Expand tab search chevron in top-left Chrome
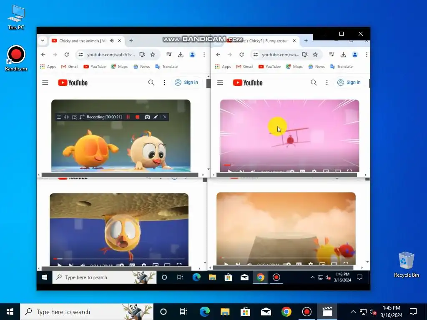 click(x=43, y=41)
